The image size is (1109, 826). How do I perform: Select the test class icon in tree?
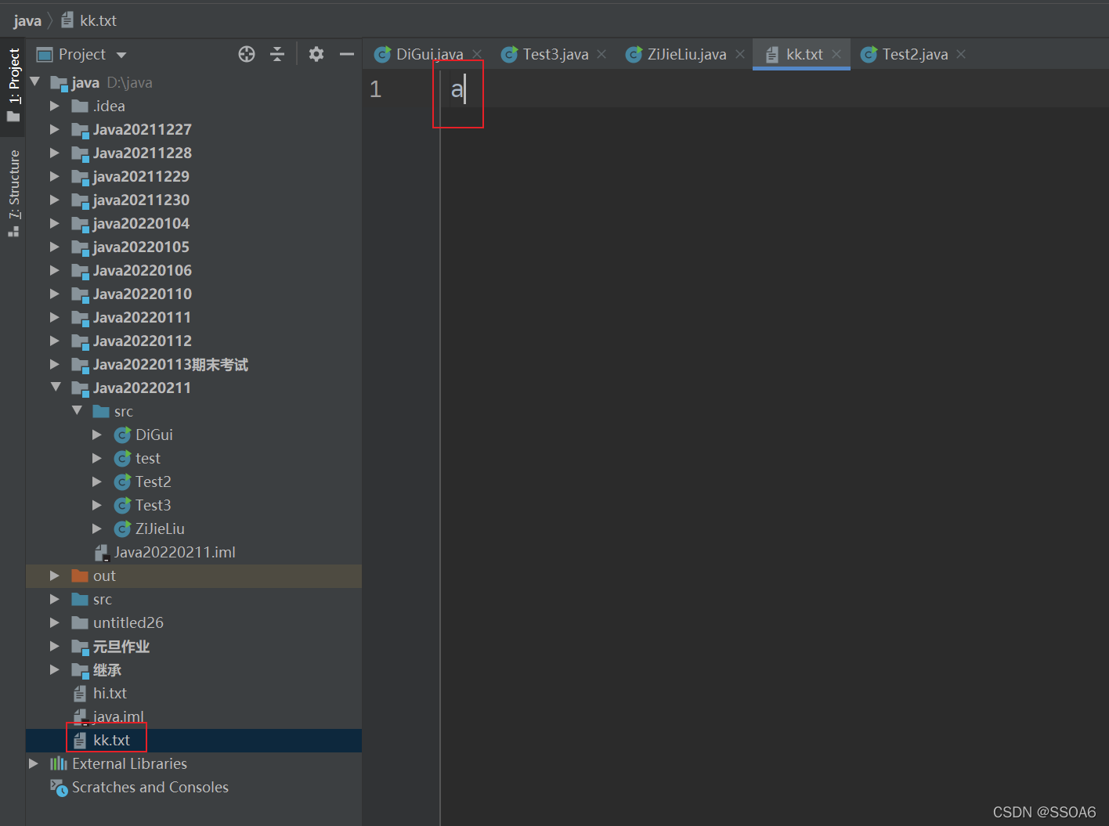pos(122,458)
